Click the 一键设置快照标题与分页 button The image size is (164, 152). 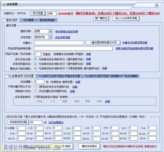(103, 43)
